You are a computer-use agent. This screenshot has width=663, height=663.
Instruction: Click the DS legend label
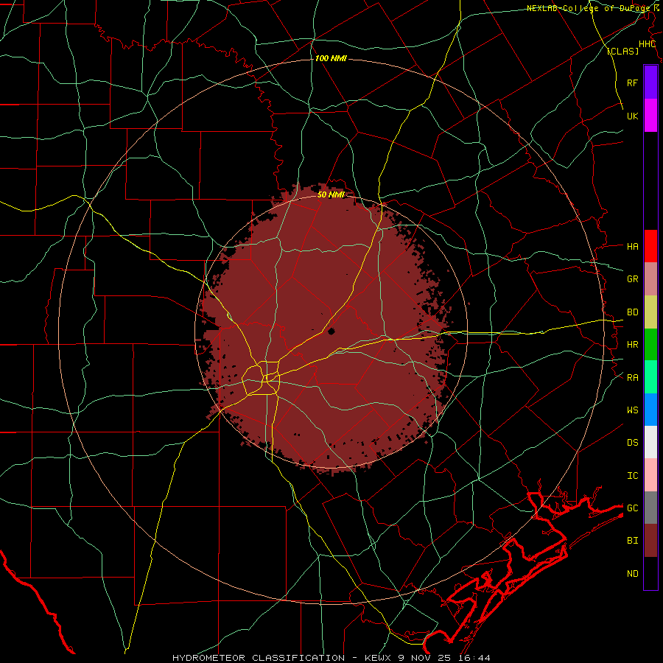633,442
